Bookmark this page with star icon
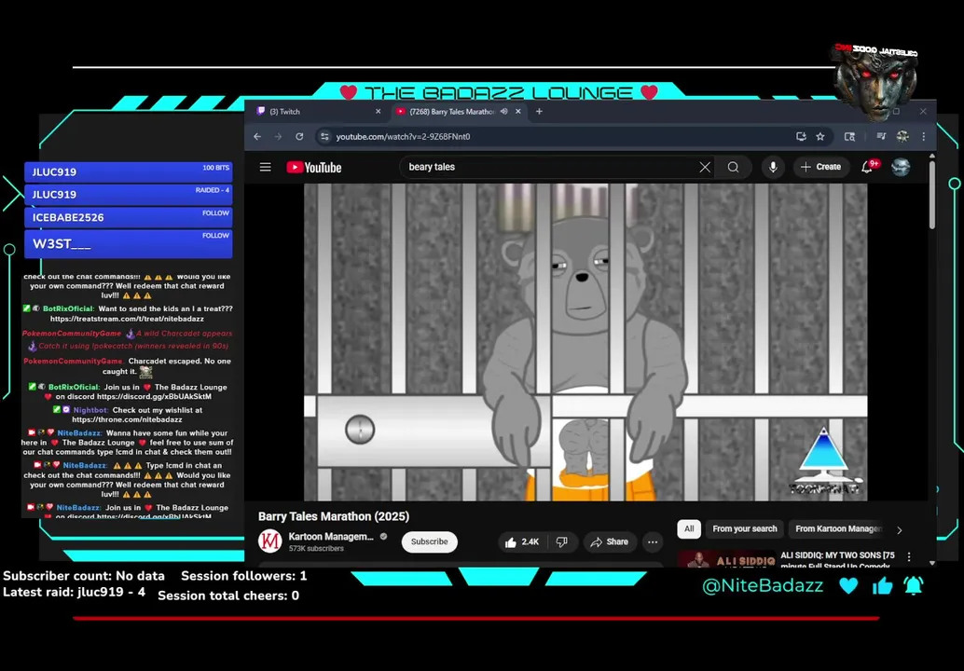This screenshot has width=964, height=671. coord(820,136)
